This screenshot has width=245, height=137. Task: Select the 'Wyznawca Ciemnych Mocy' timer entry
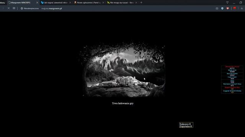point(232,84)
